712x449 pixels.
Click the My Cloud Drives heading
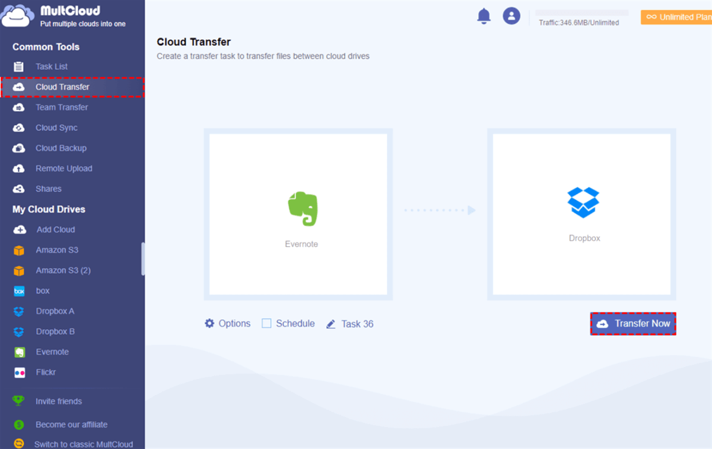tap(49, 209)
